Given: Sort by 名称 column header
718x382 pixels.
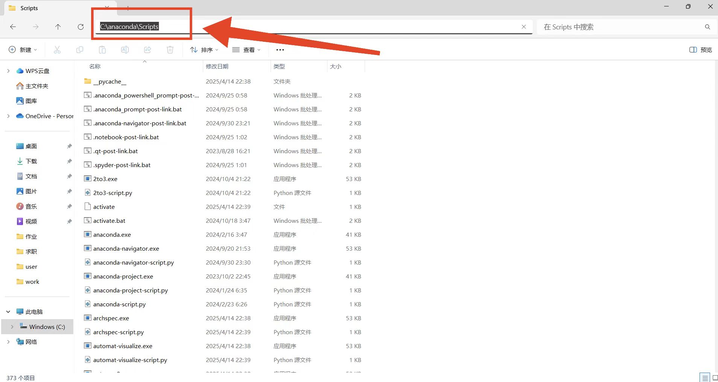Looking at the screenshot, I should (95, 66).
